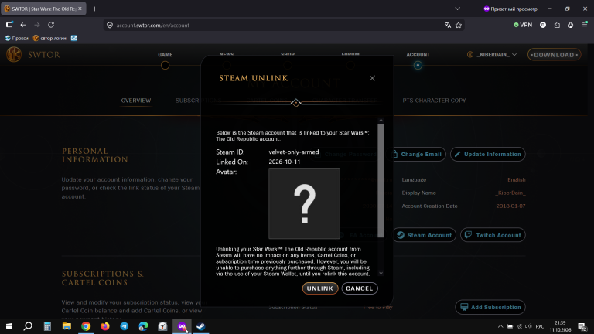Click the Account Creation Date 2018-01-07

click(510, 206)
